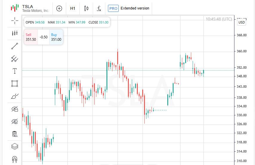Select the pitchfork drawing tool
255x165 pixels.
(15, 59)
